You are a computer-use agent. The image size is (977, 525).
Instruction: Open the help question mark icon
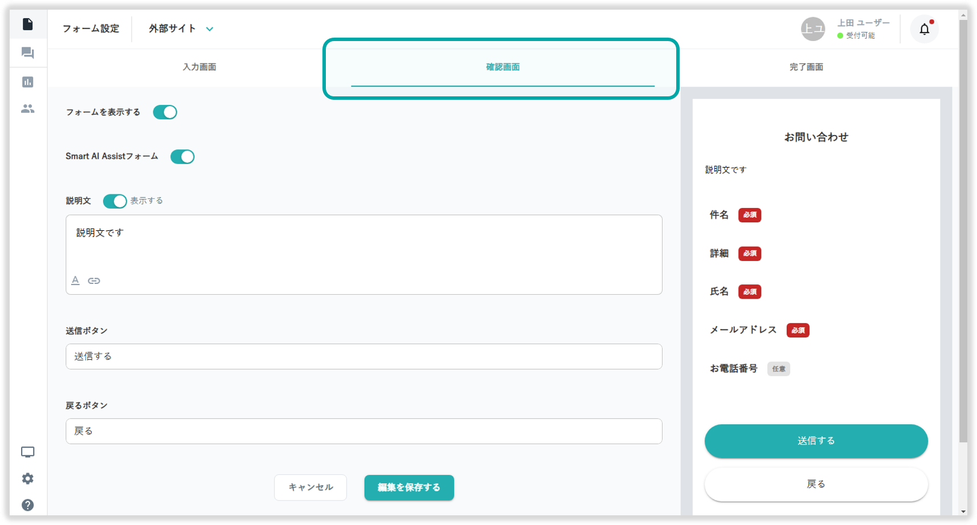pos(27,505)
